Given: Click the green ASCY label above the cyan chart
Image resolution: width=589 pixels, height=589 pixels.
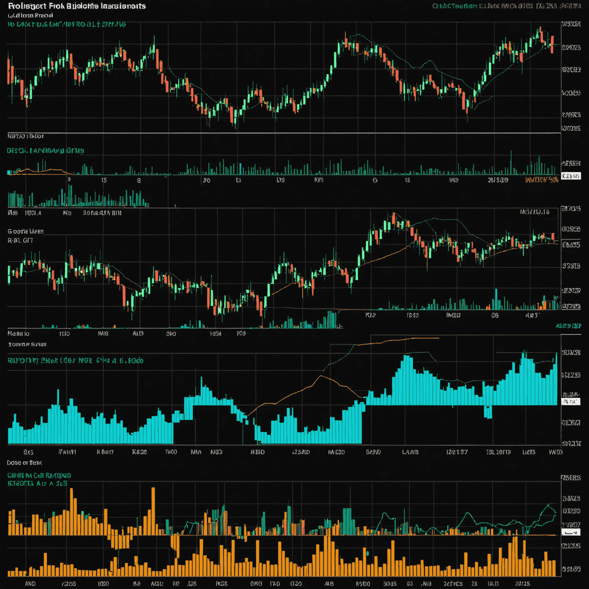Looking at the screenshot, I should (x=568, y=326).
